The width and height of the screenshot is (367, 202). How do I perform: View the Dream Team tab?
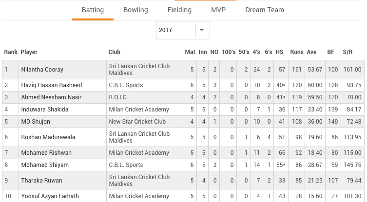(265, 10)
